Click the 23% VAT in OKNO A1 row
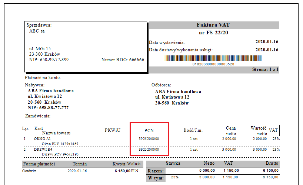 276,139
